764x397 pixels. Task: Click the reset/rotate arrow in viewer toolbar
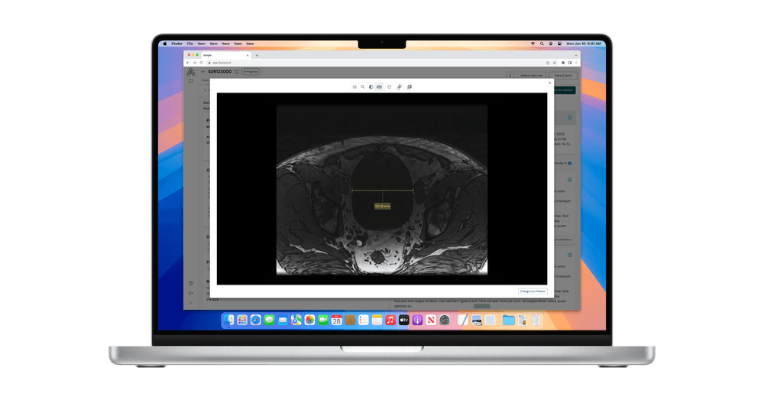click(x=389, y=86)
